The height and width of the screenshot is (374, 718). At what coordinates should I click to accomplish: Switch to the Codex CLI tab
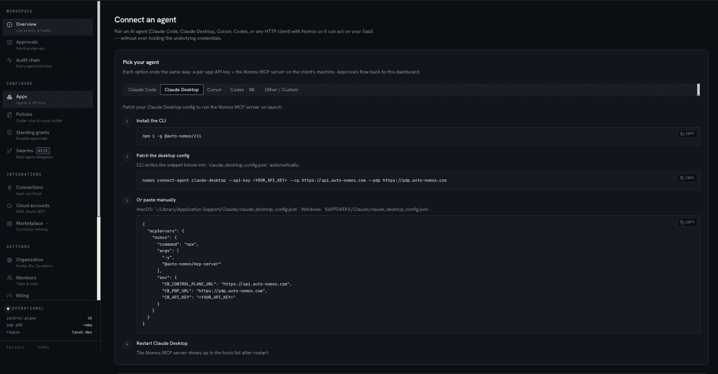[242, 90]
